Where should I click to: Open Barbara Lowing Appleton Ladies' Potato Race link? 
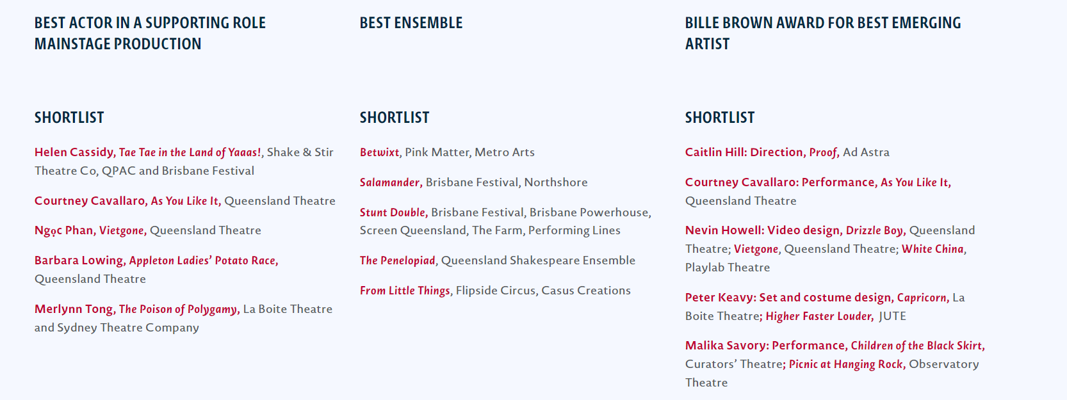point(156,260)
